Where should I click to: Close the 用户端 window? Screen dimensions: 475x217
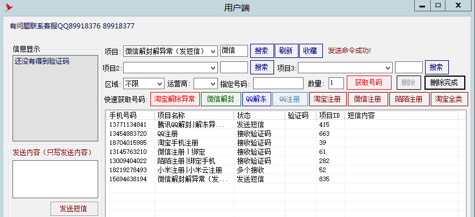[459, 6]
